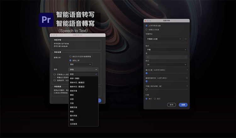
Task: Pick 韩语 in language list
Action: 83,112
